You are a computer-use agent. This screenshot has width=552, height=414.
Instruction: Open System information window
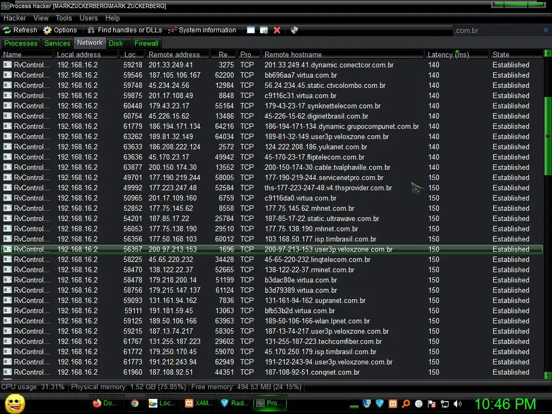pos(202,30)
